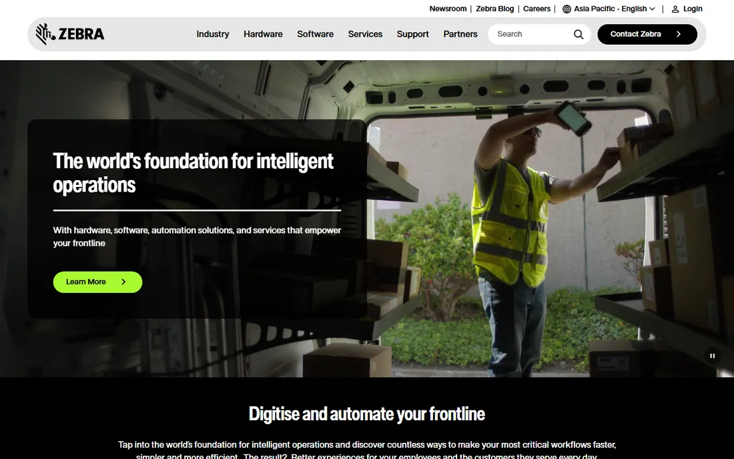Open the Careers link
Viewport: 734px width, 459px height.
536,9
